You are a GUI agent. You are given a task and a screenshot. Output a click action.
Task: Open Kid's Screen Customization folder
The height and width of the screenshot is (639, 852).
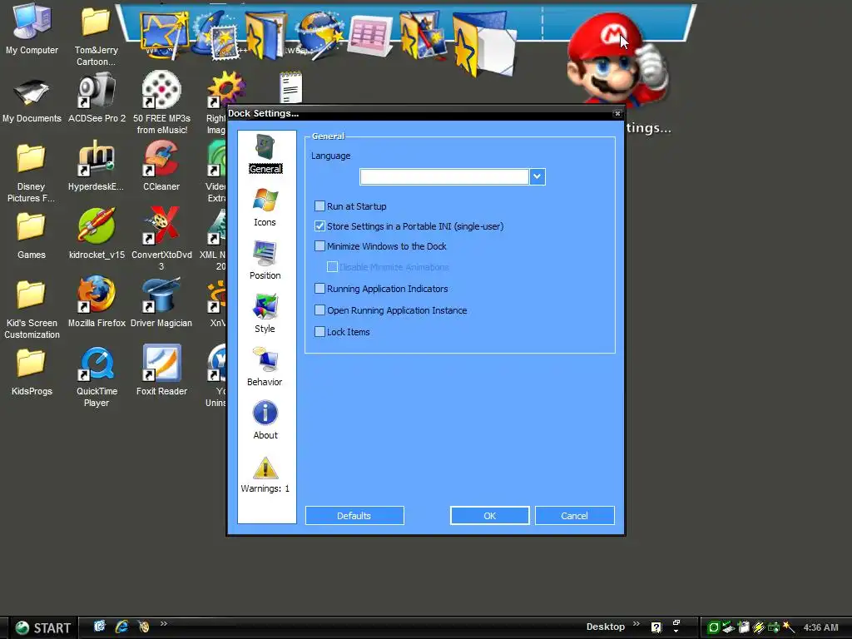coord(32,309)
